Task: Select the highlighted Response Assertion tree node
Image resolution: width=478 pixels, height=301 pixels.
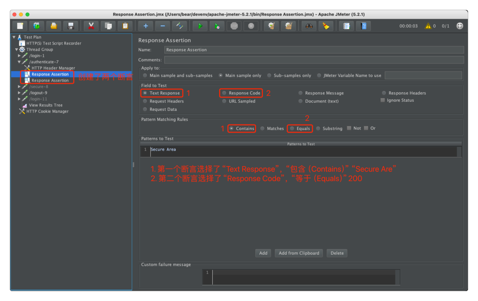Action: pyautogui.click(x=50, y=74)
